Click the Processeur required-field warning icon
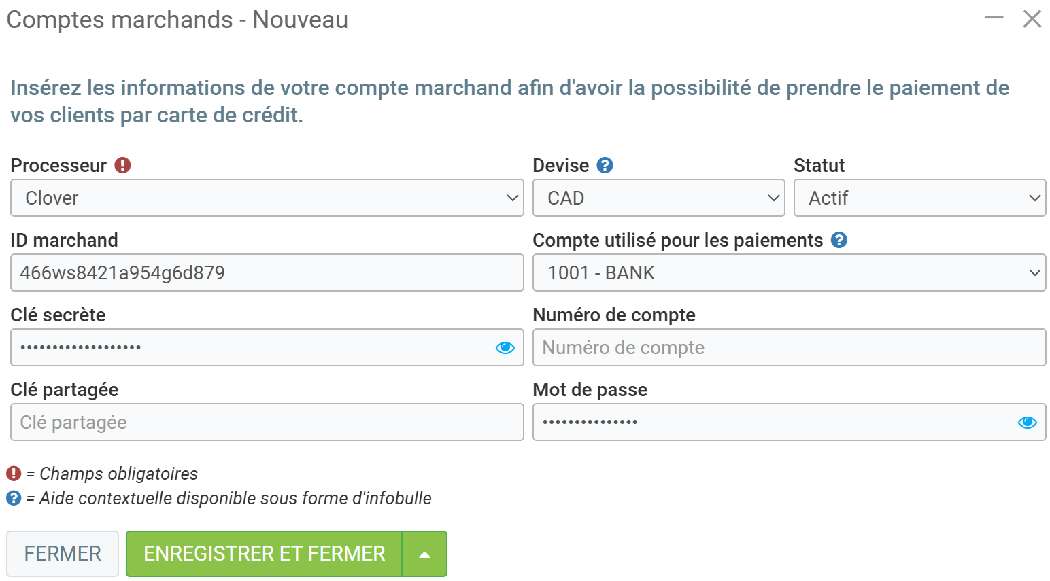 pyautogui.click(x=122, y=165)
